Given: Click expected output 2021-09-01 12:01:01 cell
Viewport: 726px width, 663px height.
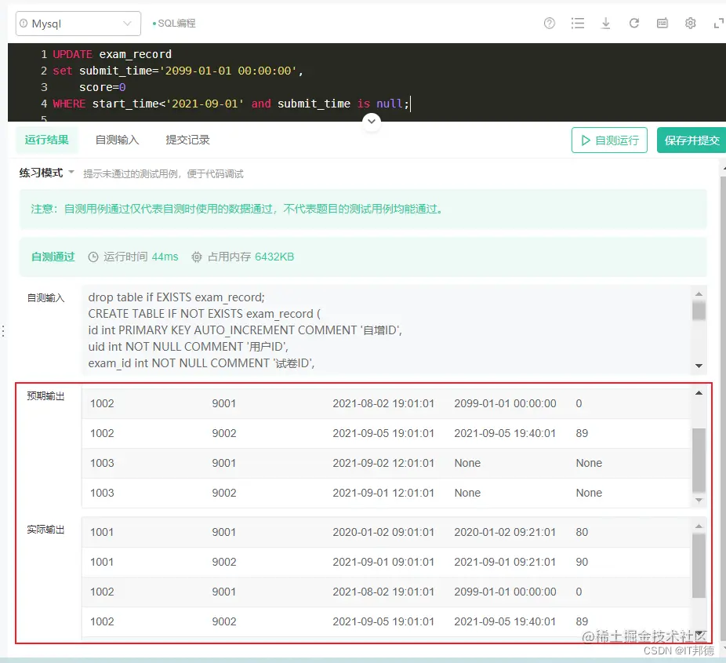Looking at the screenshot, I should click(x=383, y=493).
